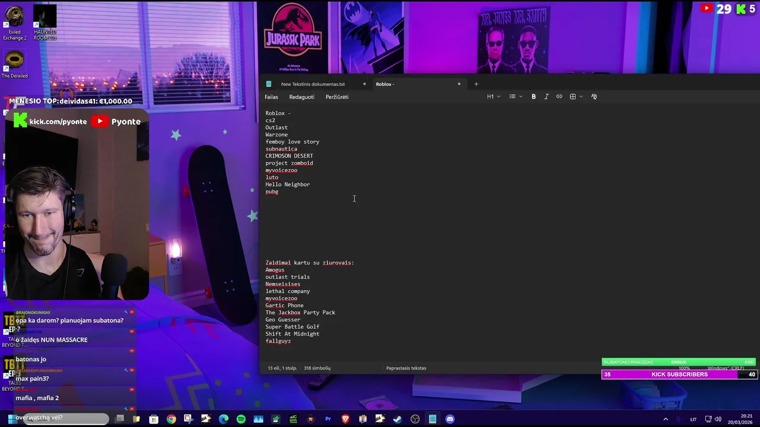Open the H1 heading dropdown

[493, 97]
